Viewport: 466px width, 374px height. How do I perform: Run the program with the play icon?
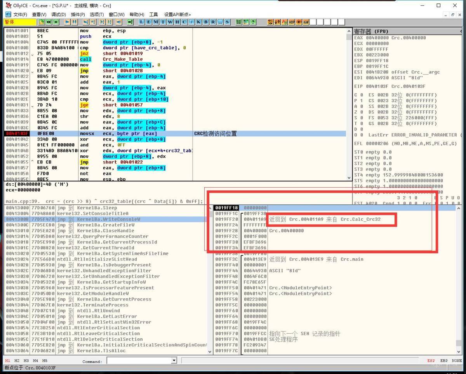[x=67, y=22]
